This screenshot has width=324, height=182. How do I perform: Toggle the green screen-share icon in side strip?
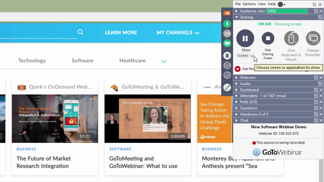(227, 43)
